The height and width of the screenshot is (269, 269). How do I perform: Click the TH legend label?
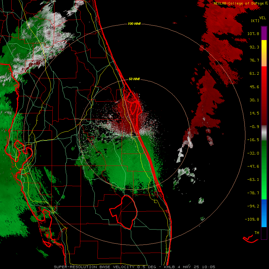coord(257,233)
